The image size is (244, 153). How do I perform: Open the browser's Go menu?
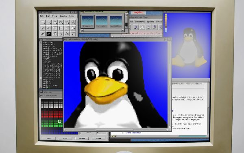[131, 22]
